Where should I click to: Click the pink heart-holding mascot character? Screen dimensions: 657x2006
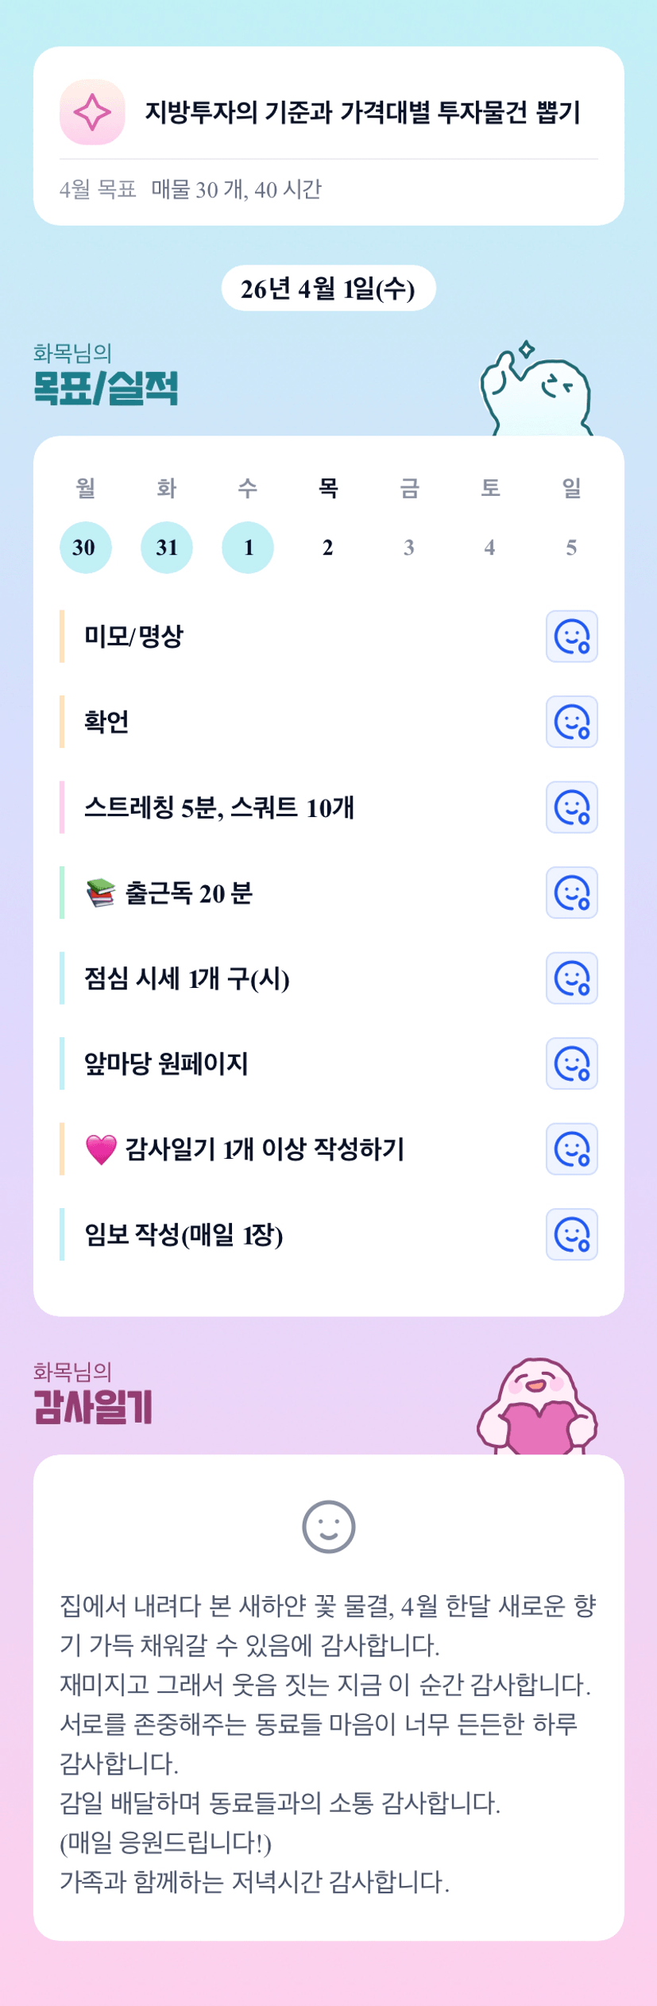point(538,1406)
